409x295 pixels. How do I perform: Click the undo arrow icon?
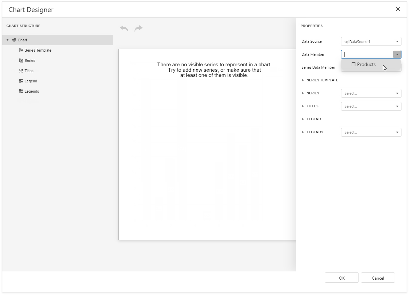[123, 28]
